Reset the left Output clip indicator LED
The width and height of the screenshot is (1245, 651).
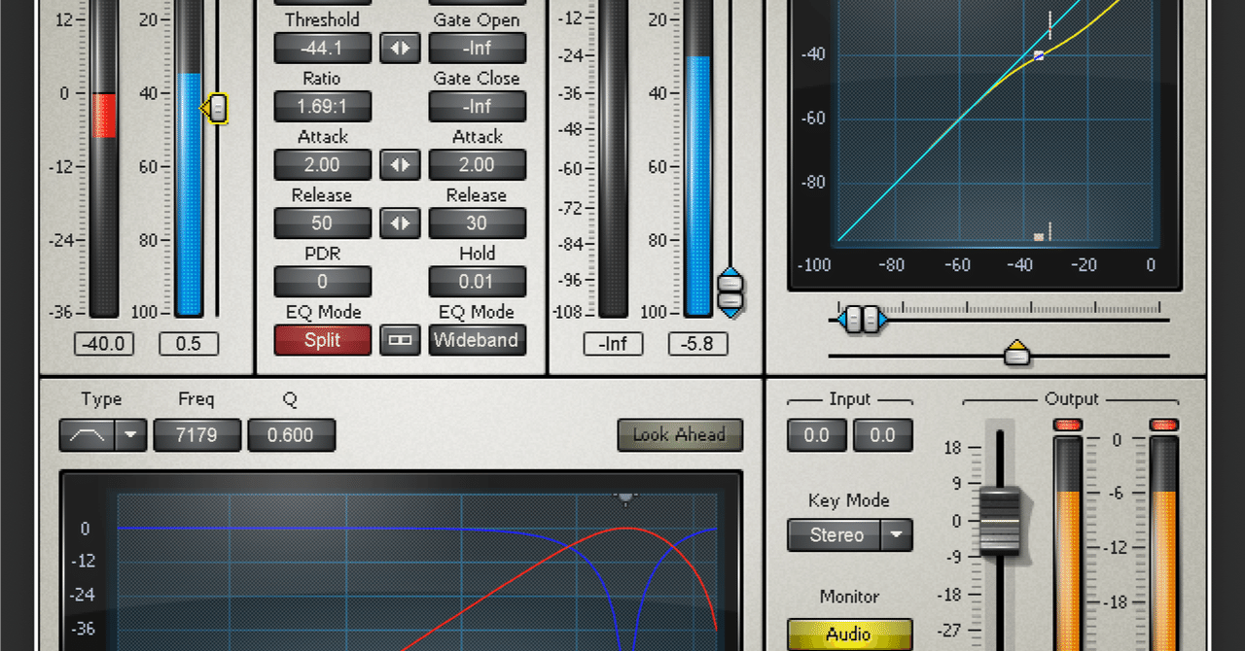click(x=1067, y=425)
